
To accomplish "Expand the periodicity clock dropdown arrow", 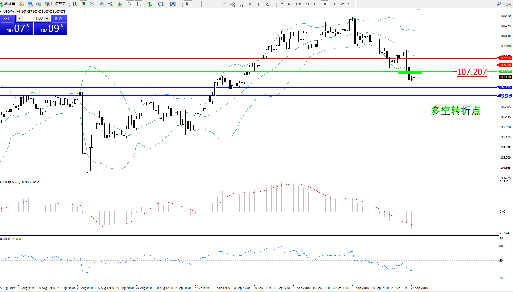I will (166, 4).
